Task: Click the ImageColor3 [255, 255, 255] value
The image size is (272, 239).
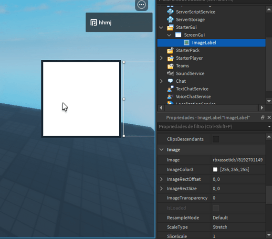Action: 234,170
